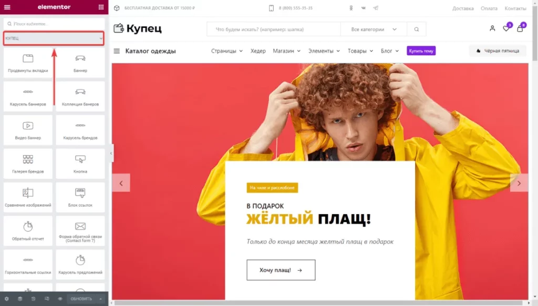
Task: Open revision history icon
Action: 33,299
